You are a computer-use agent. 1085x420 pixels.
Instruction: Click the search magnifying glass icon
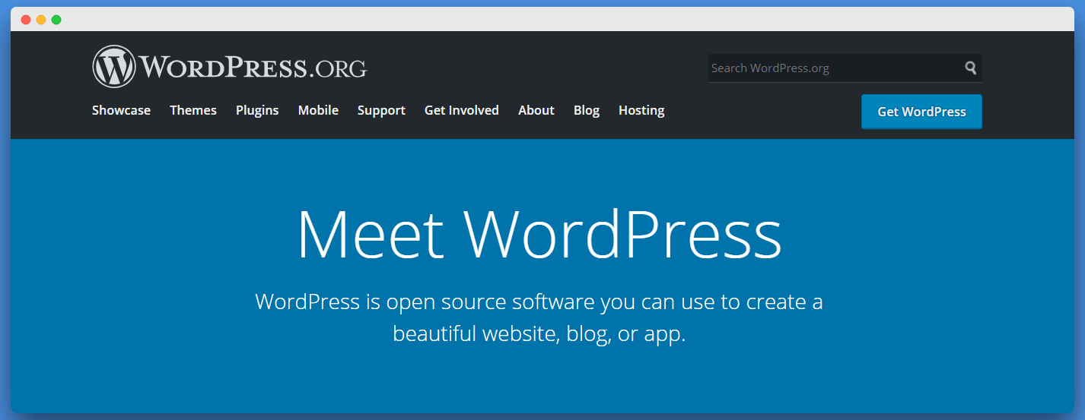click(970, 68)
